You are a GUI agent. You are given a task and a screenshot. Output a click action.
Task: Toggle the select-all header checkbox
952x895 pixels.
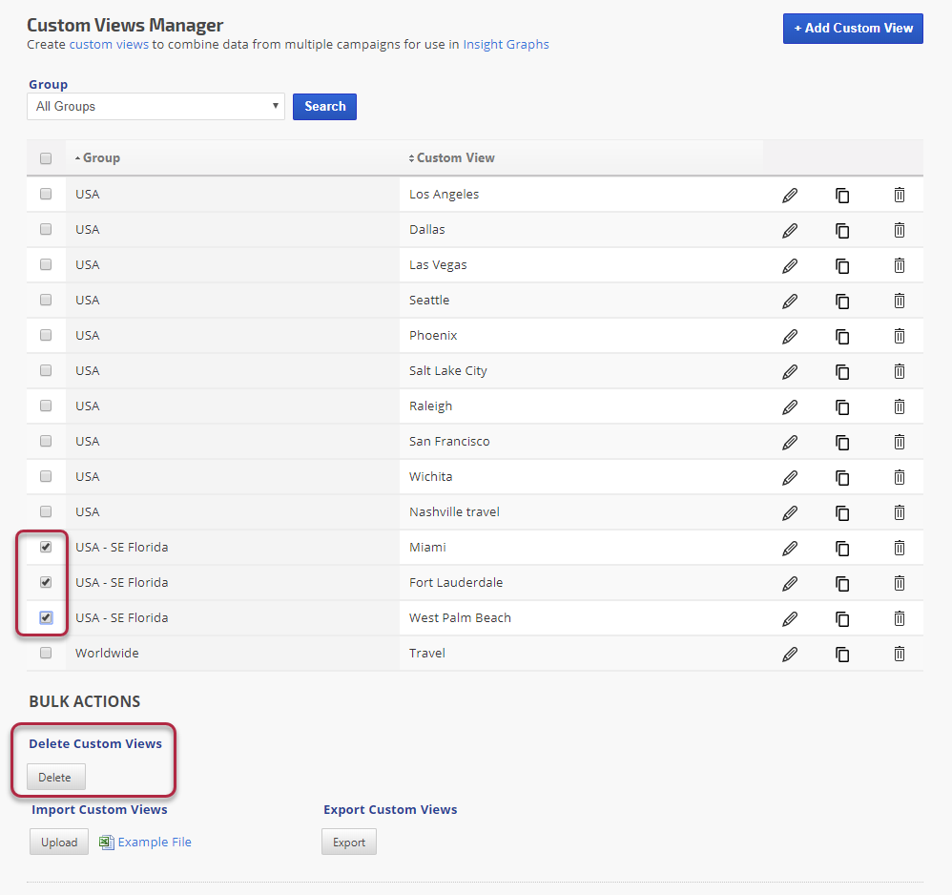(x=46, y=158)
